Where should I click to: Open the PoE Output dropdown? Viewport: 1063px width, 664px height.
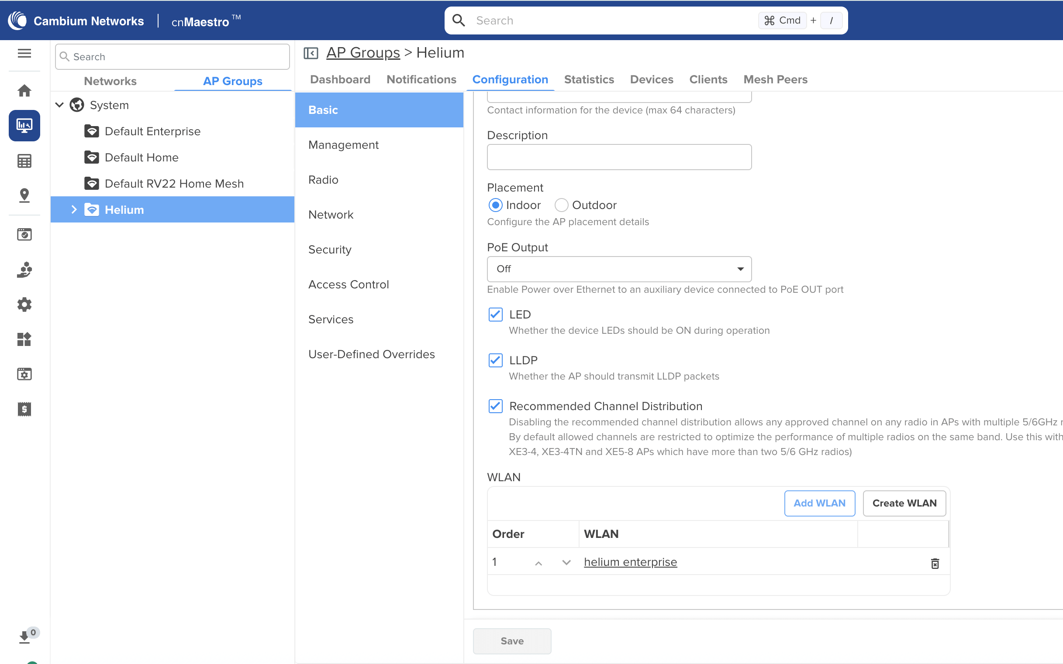tap(619, 269)
